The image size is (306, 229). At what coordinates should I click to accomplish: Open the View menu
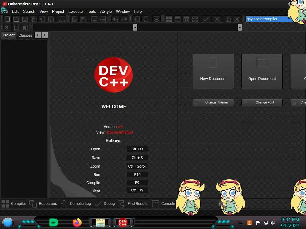click(44, 12)
